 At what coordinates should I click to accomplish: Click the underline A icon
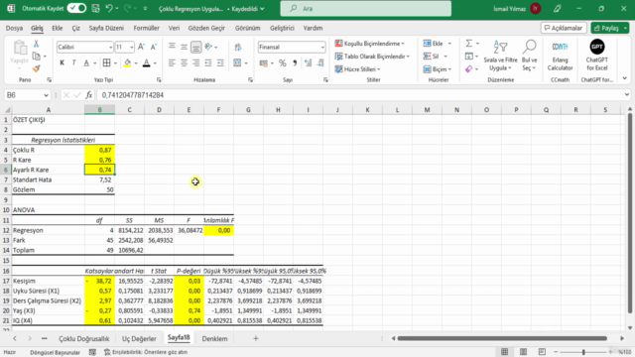pos(86,62)
